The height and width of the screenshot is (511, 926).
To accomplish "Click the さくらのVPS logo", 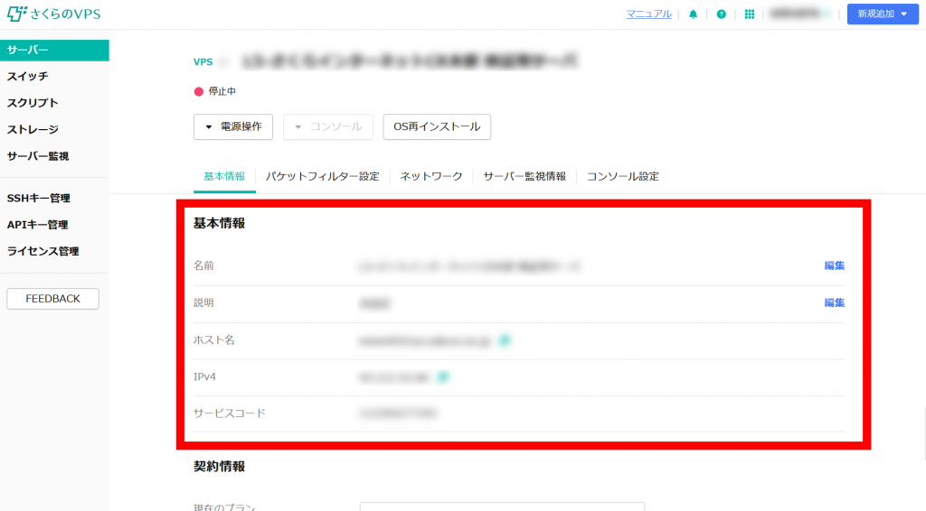I will [x=52, y=14].
